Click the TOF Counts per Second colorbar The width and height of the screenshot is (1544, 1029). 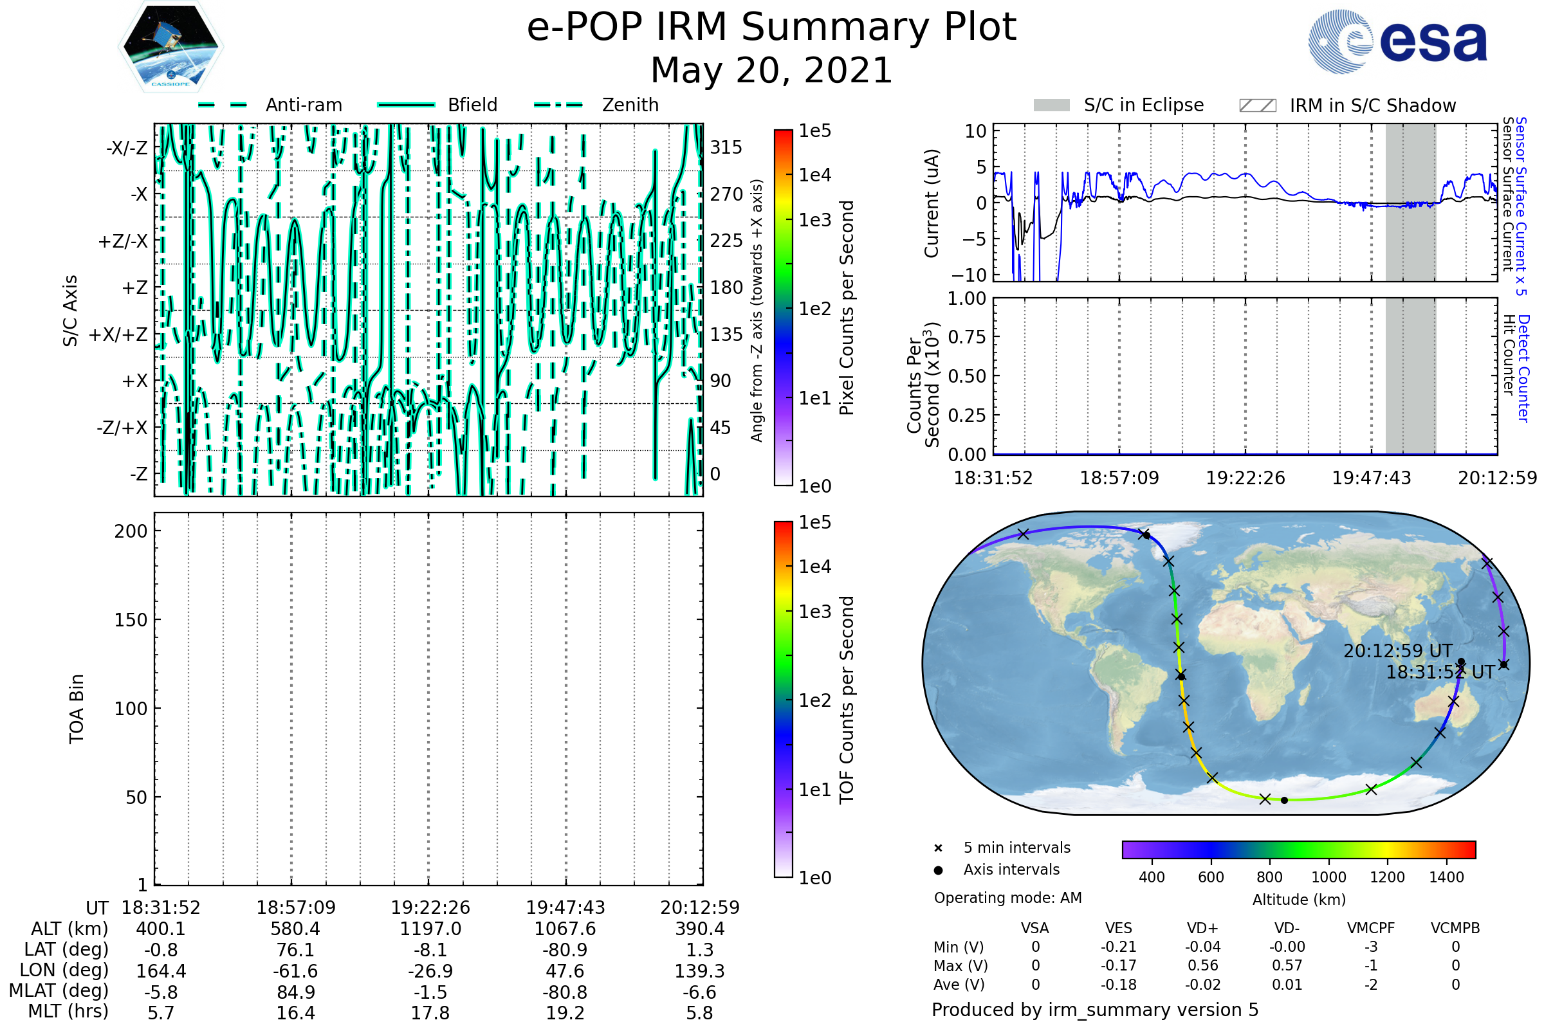pos(783,699)
